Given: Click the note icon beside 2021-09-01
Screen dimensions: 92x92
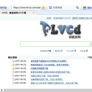Looking at the screenshot, I should (13, 76).
